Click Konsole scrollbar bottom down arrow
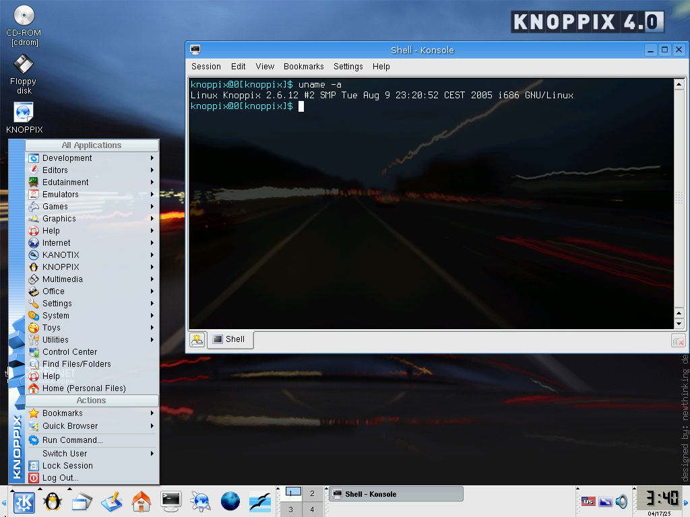This screenshot has height=517, width=690. pyautogui.click(x=679, y=324)
